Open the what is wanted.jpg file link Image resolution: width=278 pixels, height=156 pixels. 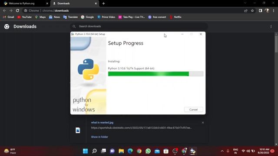(102, 122)
